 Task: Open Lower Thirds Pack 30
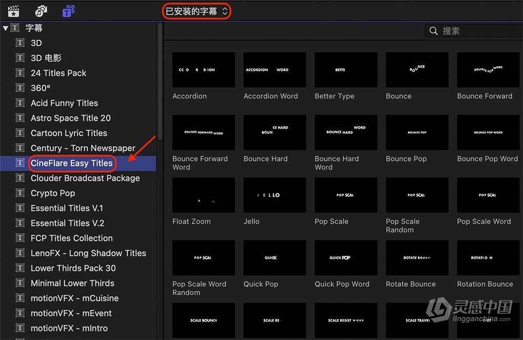point(78,268)
